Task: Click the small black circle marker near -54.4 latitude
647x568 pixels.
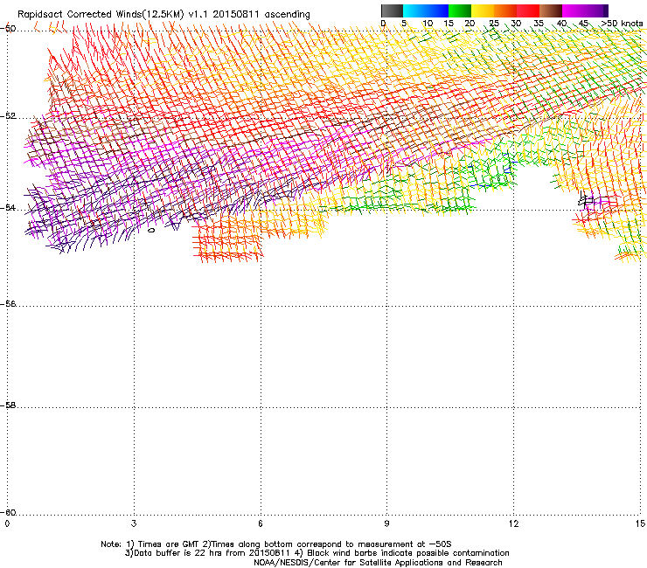Action: point(151,230)
